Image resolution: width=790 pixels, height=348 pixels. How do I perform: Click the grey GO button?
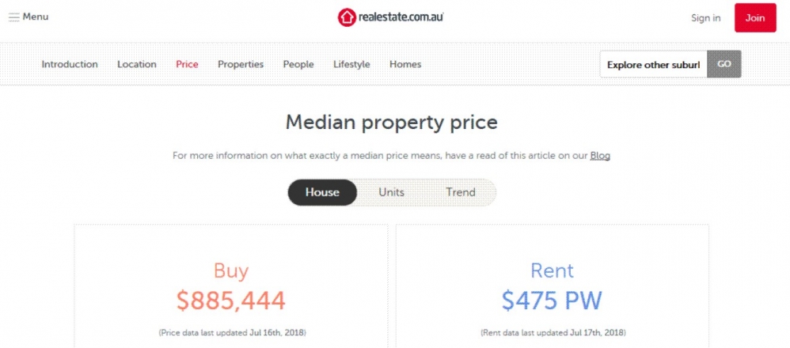point(724,64)
